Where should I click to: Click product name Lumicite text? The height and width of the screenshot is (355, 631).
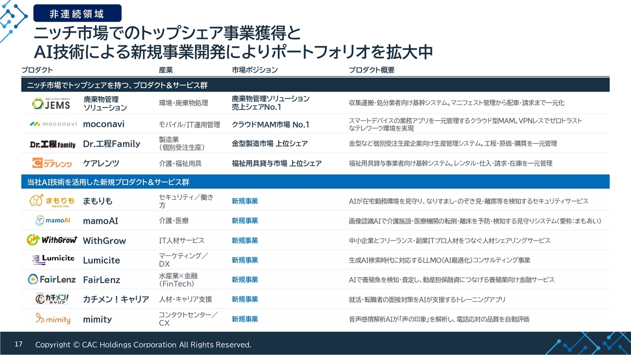point(102,260)
